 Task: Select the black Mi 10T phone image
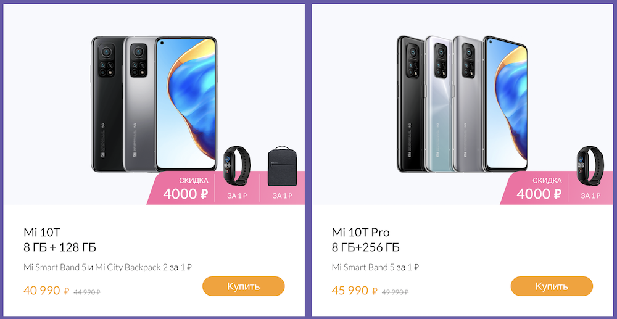click(x=107, y=104)
